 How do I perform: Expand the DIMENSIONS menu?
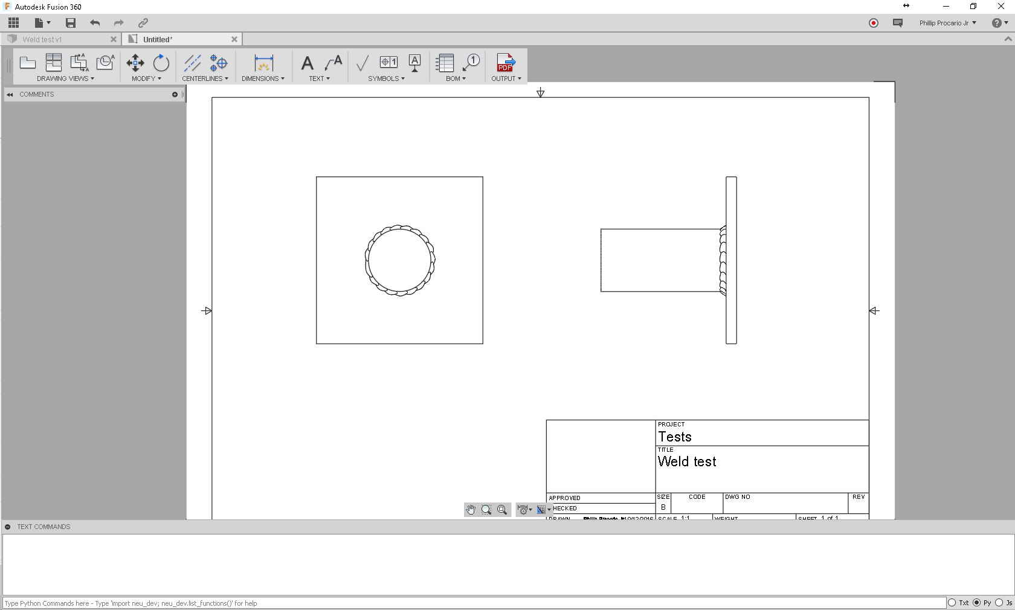click(x=263, y=79)
